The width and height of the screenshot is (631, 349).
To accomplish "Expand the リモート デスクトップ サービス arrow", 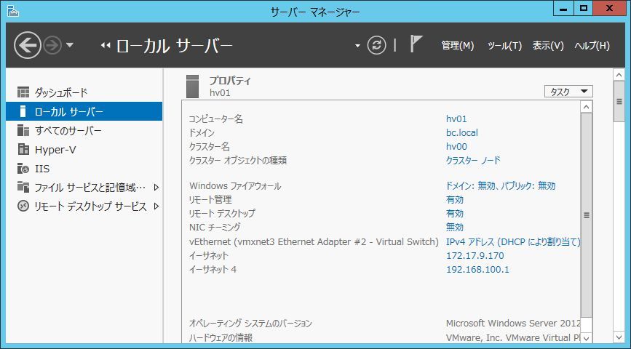I will tap(156, 206).
